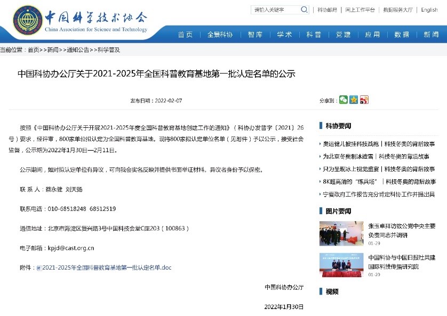Open the 党建 navigation item
The width and height of the screenshot is (447, 316).
click(343, 35)
